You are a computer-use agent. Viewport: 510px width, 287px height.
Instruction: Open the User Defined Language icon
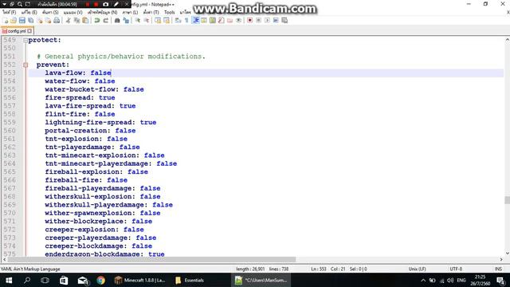coord(204,21)
